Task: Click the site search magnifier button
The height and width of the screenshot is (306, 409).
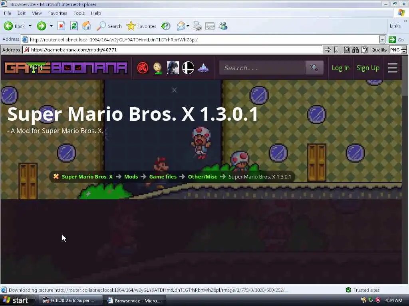Action: [x=314, y=68]
